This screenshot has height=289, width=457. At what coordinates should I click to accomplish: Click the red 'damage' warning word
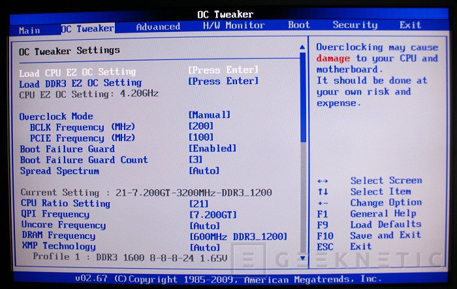click(x=333, y=59)
